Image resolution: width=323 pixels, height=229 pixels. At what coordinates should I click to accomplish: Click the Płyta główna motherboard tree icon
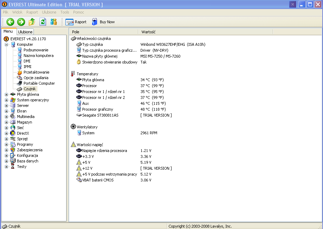pos(13,94)
